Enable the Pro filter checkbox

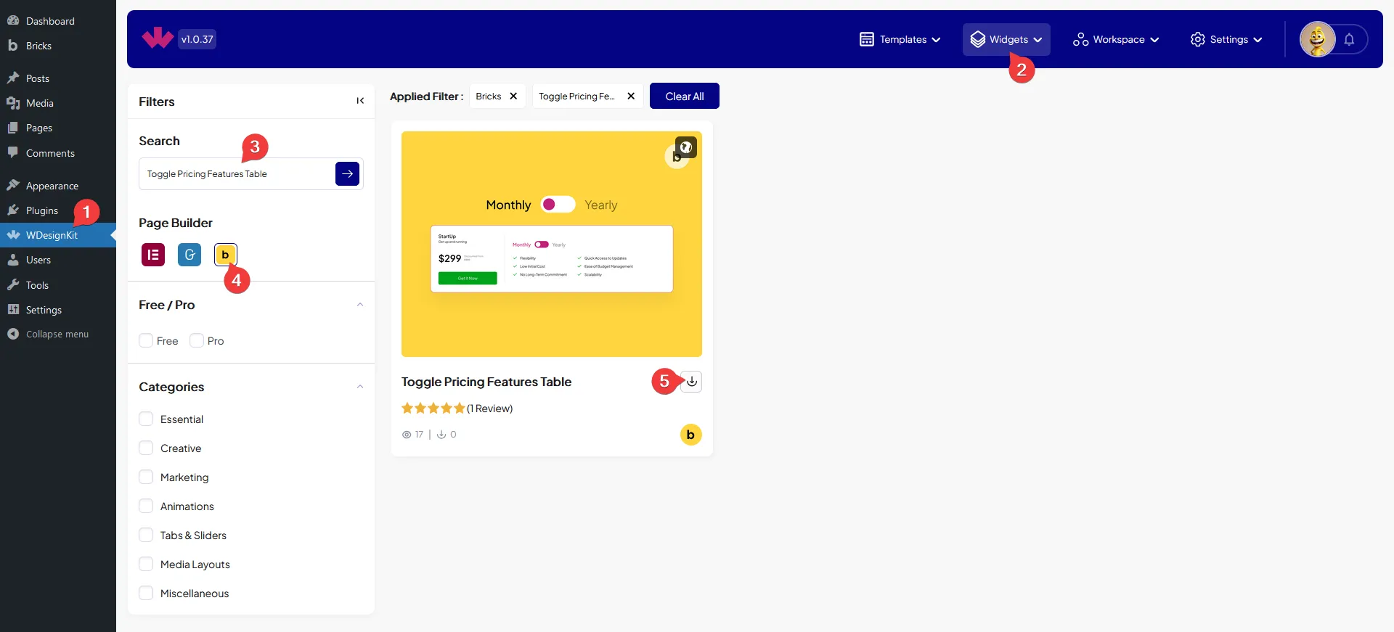197,341
